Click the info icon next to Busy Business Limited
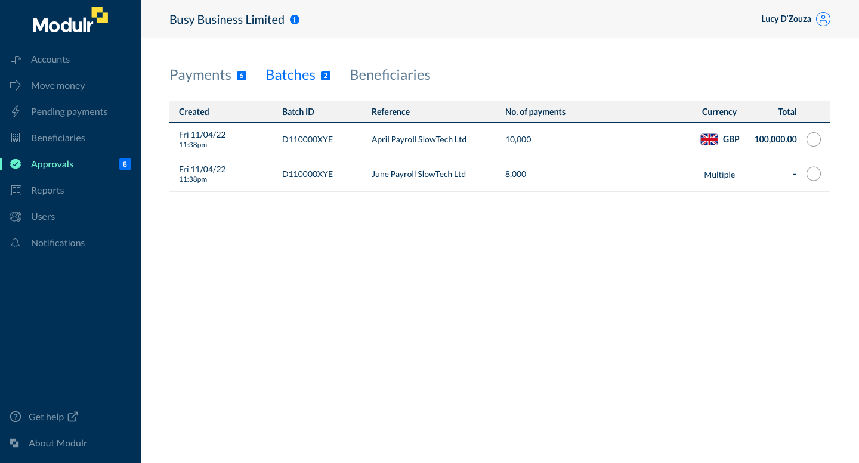Screen dimensions: 859x463 295,20
